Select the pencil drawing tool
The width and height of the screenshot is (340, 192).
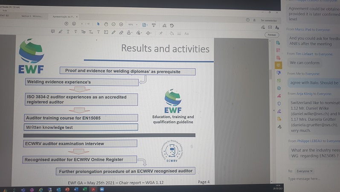click(x=113, y=32)
